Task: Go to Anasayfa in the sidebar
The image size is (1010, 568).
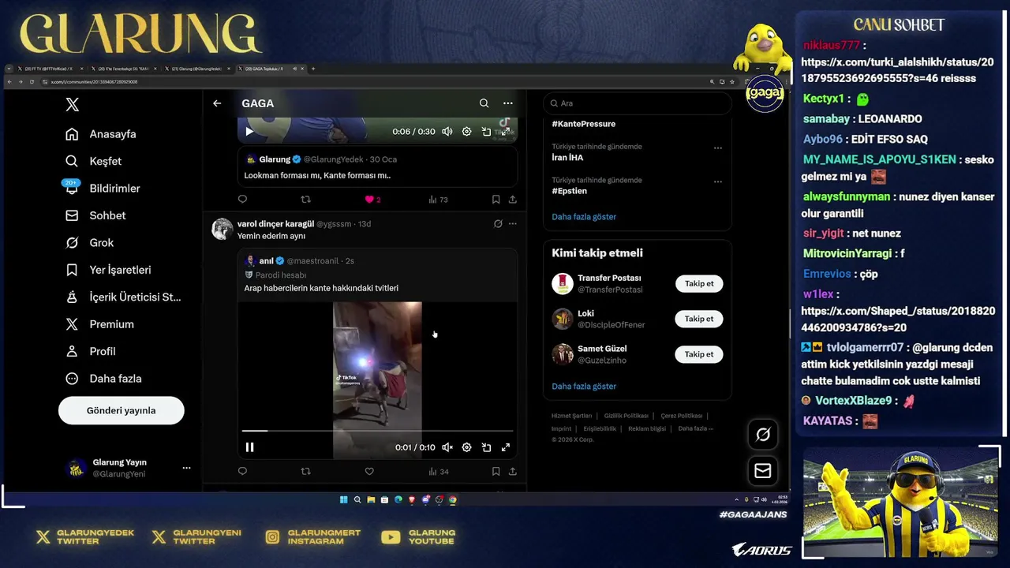Action: pos(101,134)
